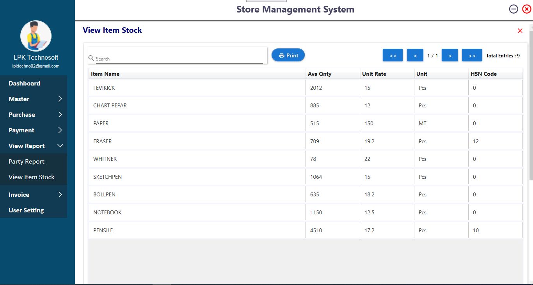The height and width of the screenshot is (285, 533).
Task: Go to the first page of results
Action: (x=393, y=55)
